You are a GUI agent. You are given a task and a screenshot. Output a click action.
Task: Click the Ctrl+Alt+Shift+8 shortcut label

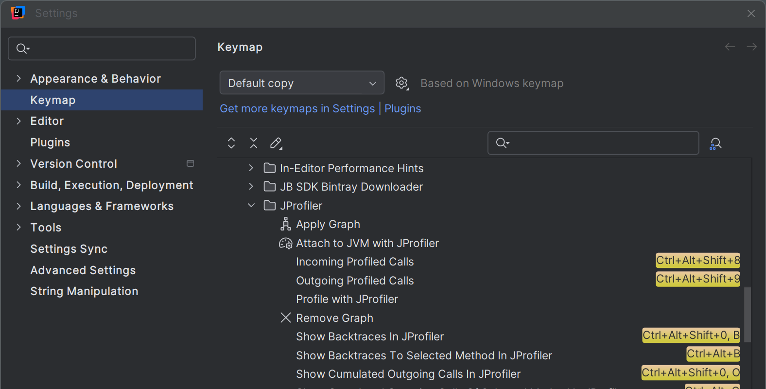[698, 260]
